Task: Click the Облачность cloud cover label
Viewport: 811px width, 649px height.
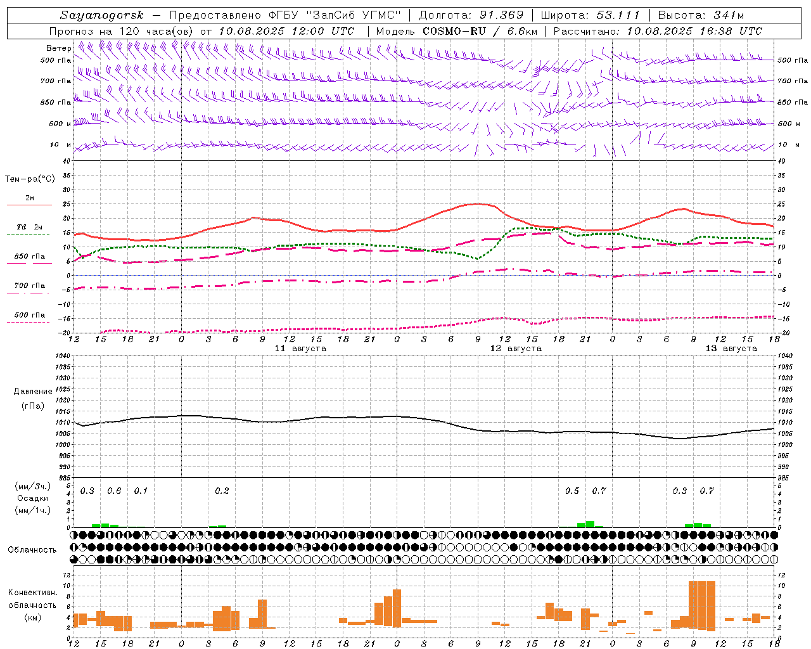Action: pos(32,550)
